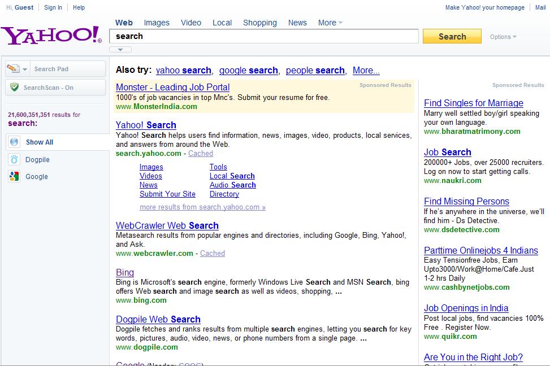Click the Dogpile icon in sidebar
The width and height of the screenshot is (550, 366).
(x=14, y=159)
